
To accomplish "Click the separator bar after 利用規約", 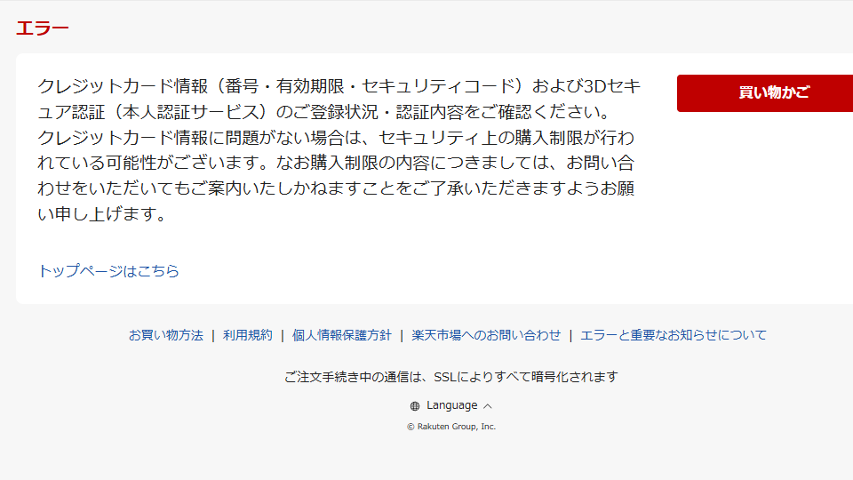I will click(283, 336).
